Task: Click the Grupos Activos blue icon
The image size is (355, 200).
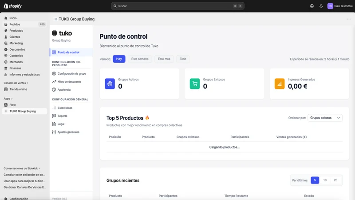Action: 110,84
